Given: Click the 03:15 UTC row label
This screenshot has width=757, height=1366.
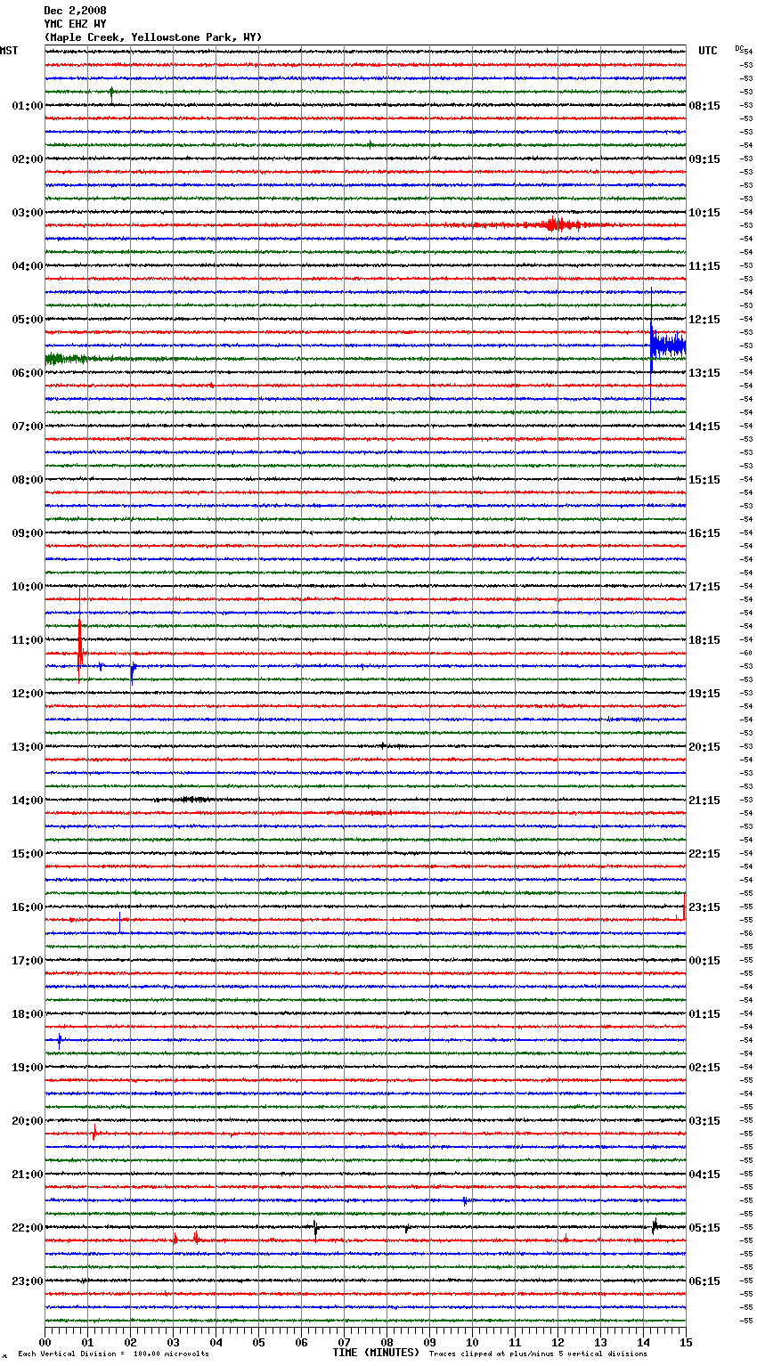Looking at the screenshot, I should [704, 1121].
